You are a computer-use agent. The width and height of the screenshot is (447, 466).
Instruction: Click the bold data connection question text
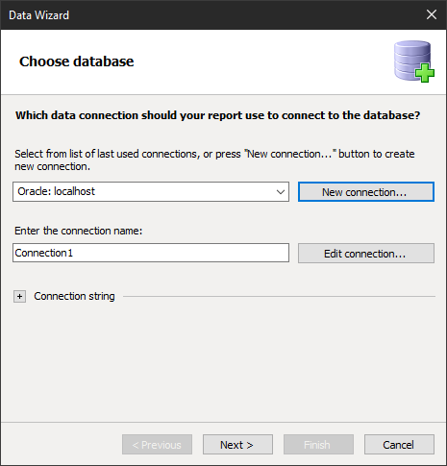point(218,115)
